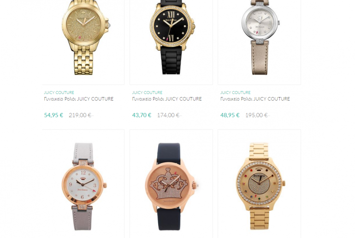
Task: Click JUICY COUTURE brand link under black watch
Action: 147,92
